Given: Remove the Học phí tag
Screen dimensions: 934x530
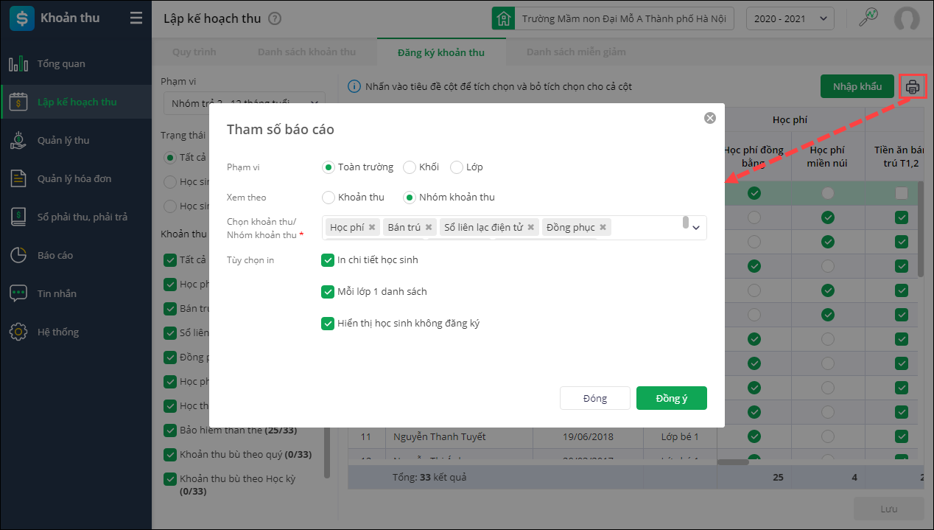Looking at the screenshot, I should pos(372,228).
